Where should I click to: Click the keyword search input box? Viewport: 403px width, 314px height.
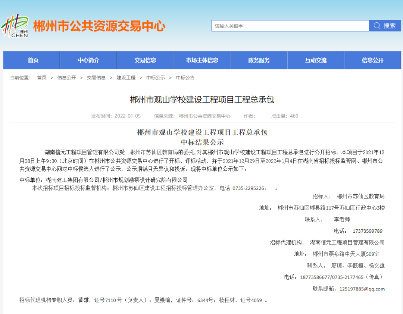pyautogui.click(x=287, y=26)
